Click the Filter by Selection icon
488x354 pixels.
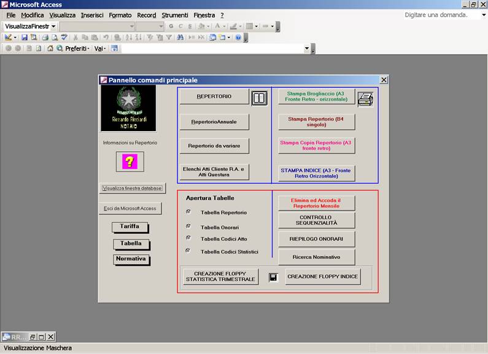[150, 37]
